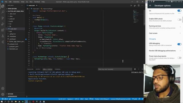Enable the OEM unlock switch
The image size is (183, 103).
point(179,20)
